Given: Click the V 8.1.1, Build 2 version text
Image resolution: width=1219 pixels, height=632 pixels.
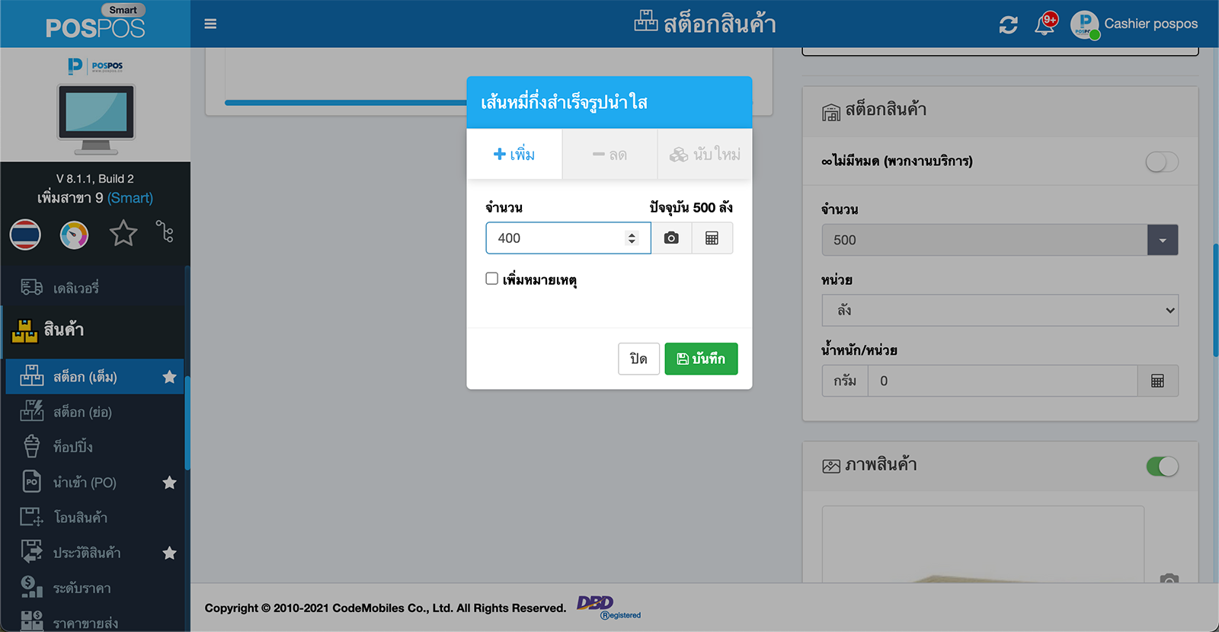Looking at the screenshot, I should (x=95, y=179).
